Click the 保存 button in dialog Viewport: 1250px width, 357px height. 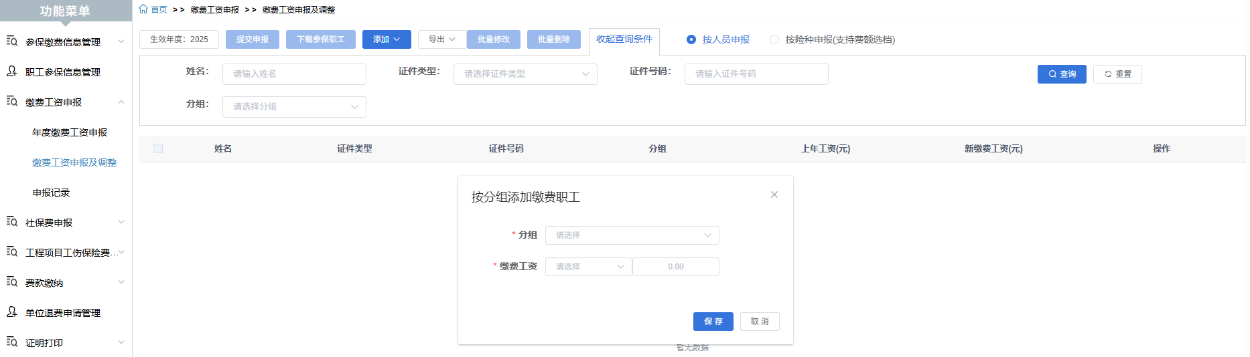713,322
